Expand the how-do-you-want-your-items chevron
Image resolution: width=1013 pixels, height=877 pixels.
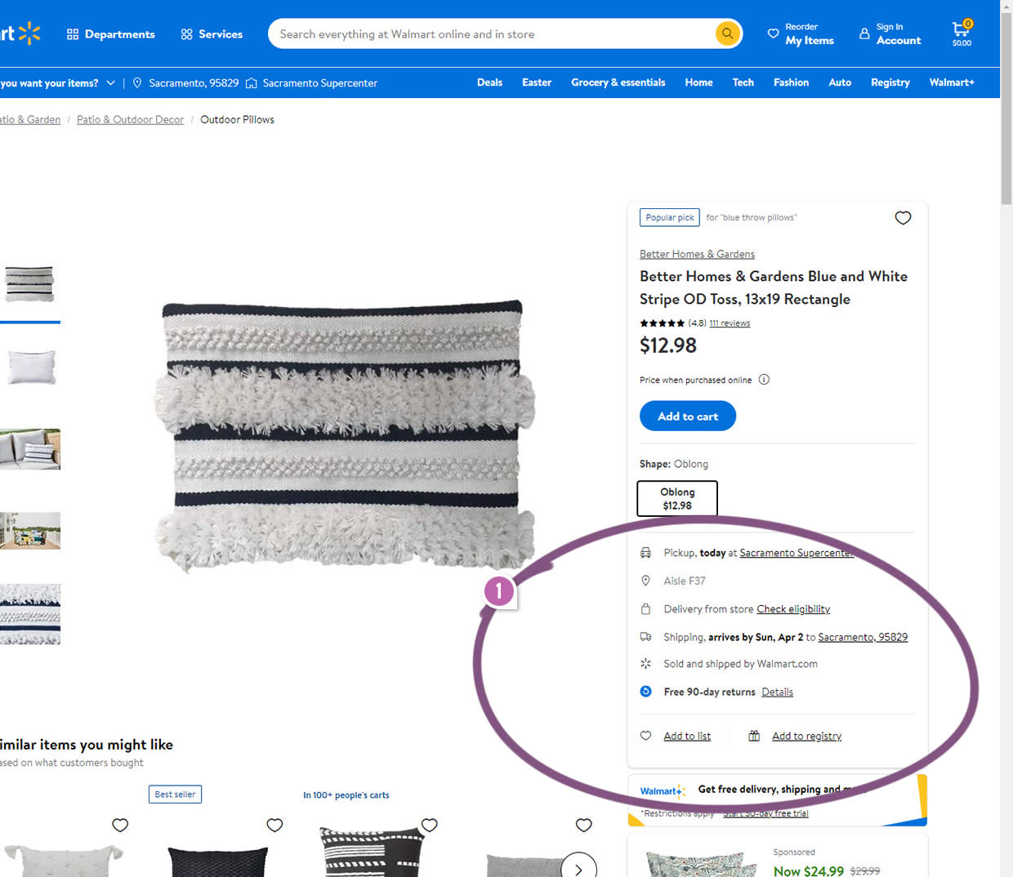[x=111, y=82]
